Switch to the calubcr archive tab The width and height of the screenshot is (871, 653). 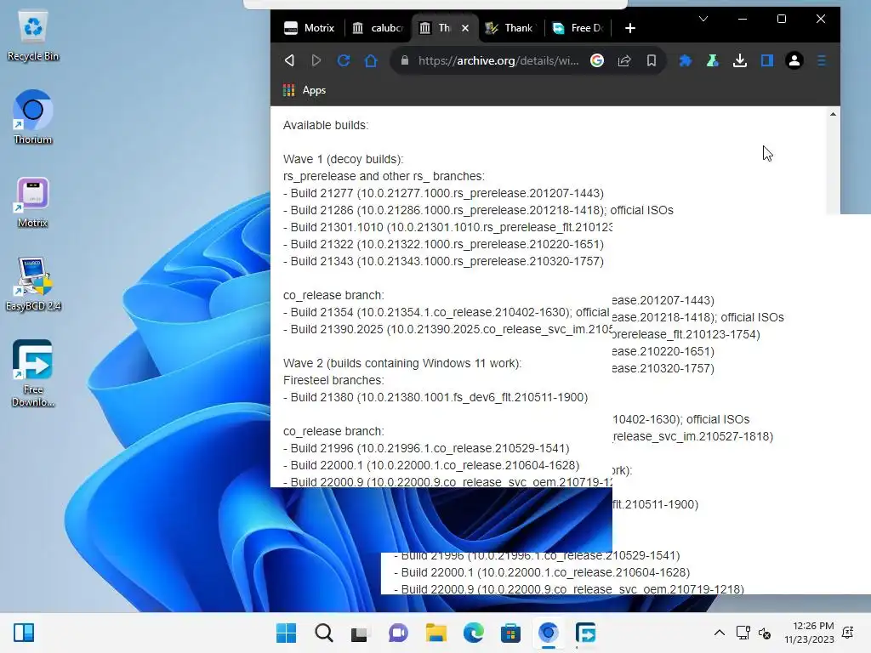(378, 28)
